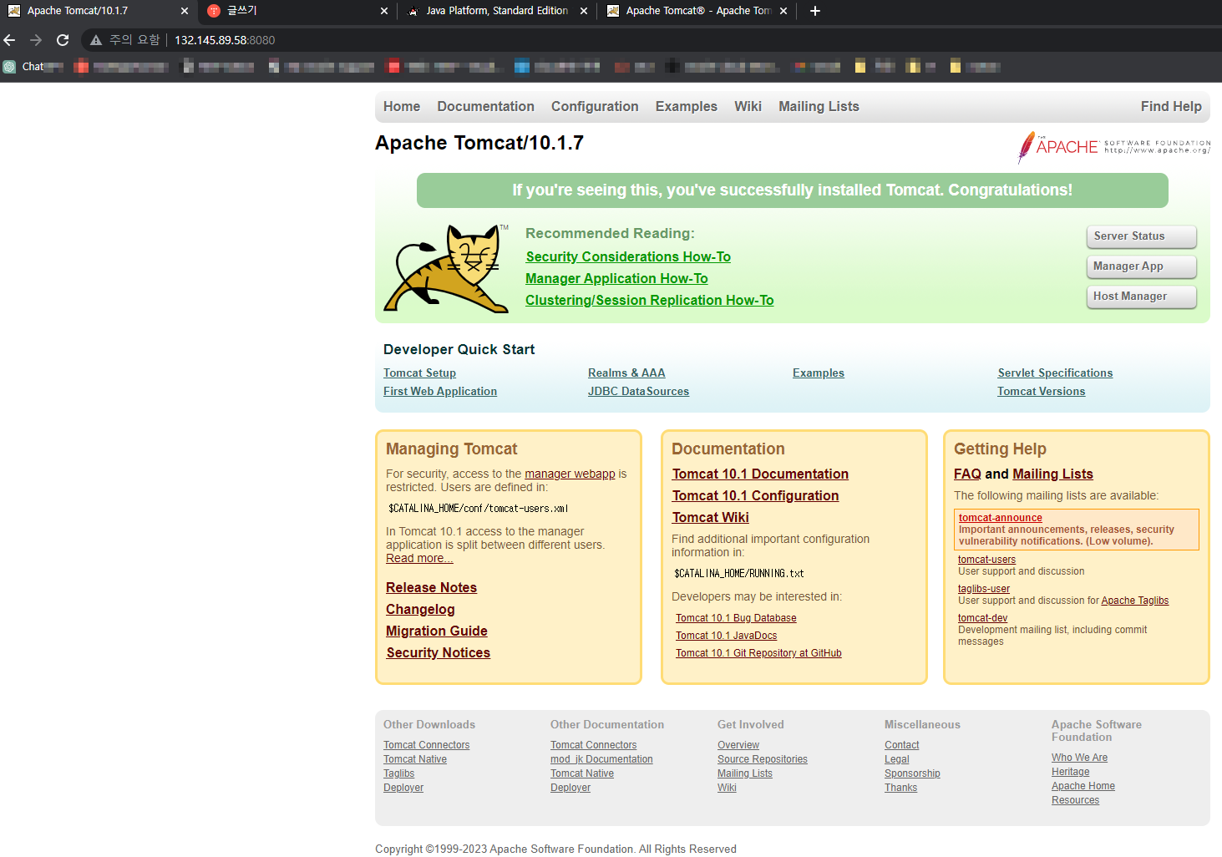Open the tomcat-users mailing list link
The height and width of the screenshot is (857, 1222).
tap(986, 560)
